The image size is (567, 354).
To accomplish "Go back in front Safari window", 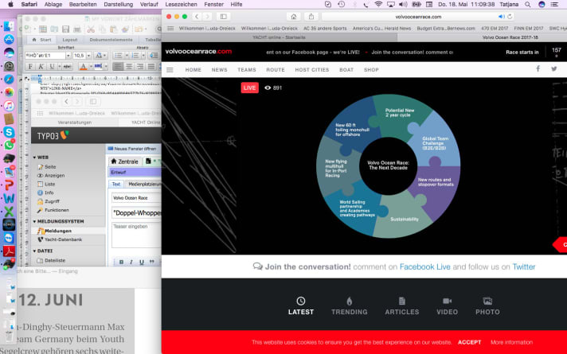I will [197, 17].
